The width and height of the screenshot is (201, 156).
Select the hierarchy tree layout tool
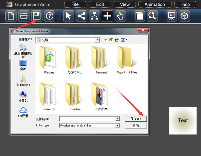tap(94, 16)
